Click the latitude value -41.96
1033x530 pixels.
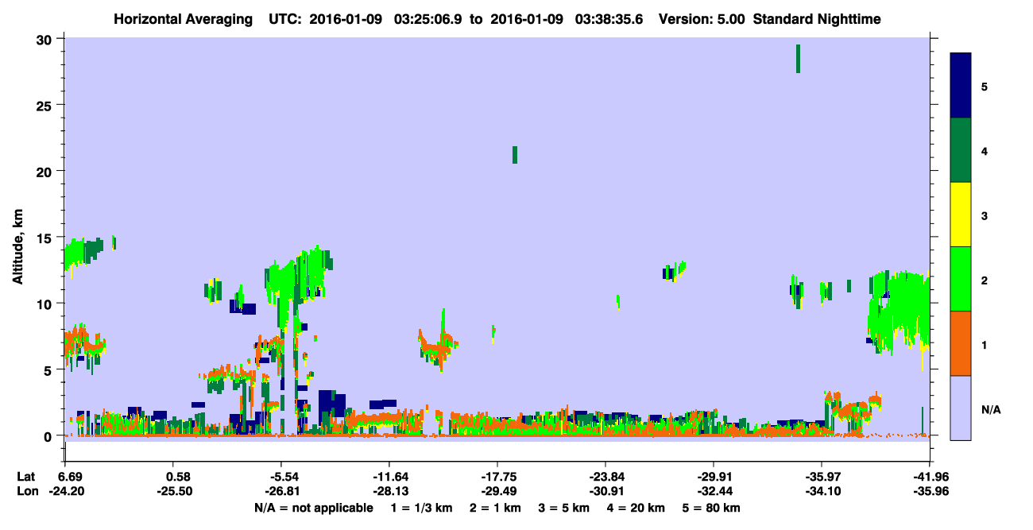click(930, 477)
